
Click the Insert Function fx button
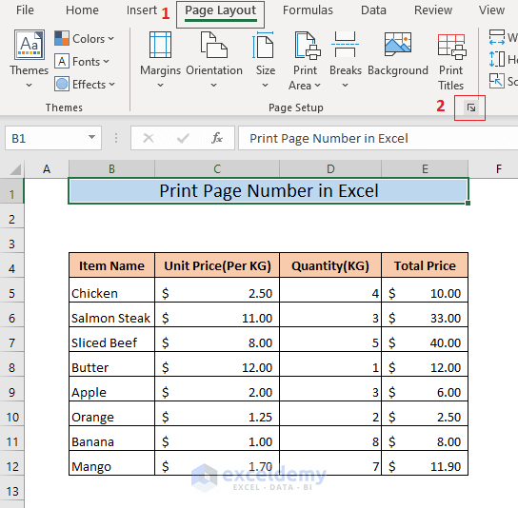pyautogui.click(x=217, y=138)
